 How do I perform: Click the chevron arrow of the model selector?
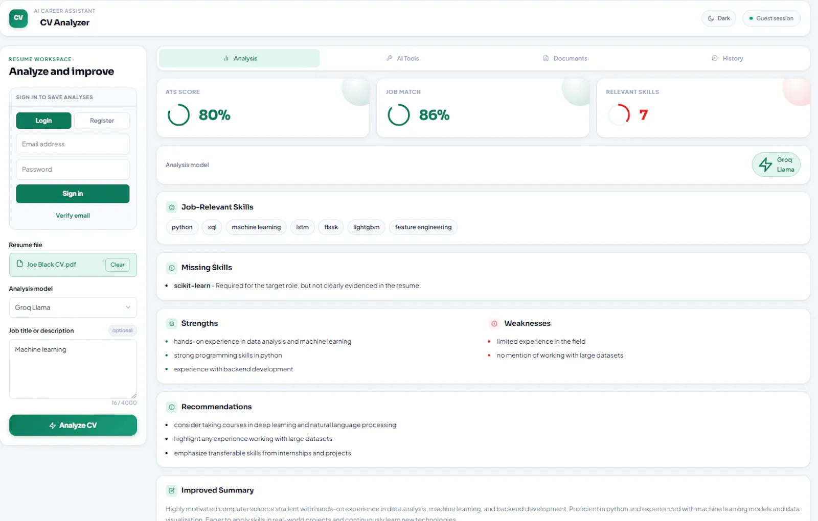point(128,307)
